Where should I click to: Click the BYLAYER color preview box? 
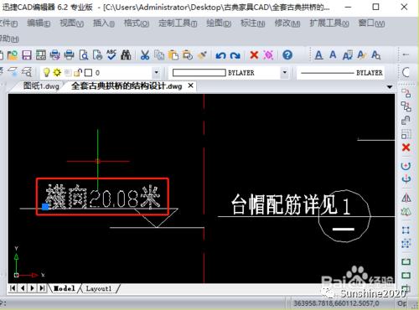coord(199,73)
